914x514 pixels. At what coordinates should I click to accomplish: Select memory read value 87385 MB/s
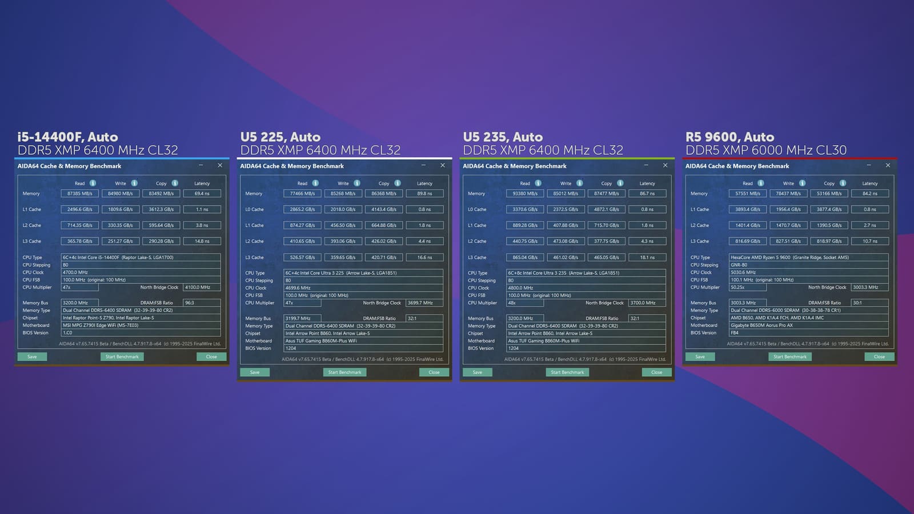pos(80,194)
